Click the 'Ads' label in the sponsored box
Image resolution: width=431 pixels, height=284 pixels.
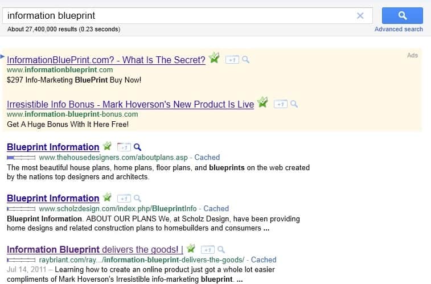pyautogui.click(x=412, y=55)
